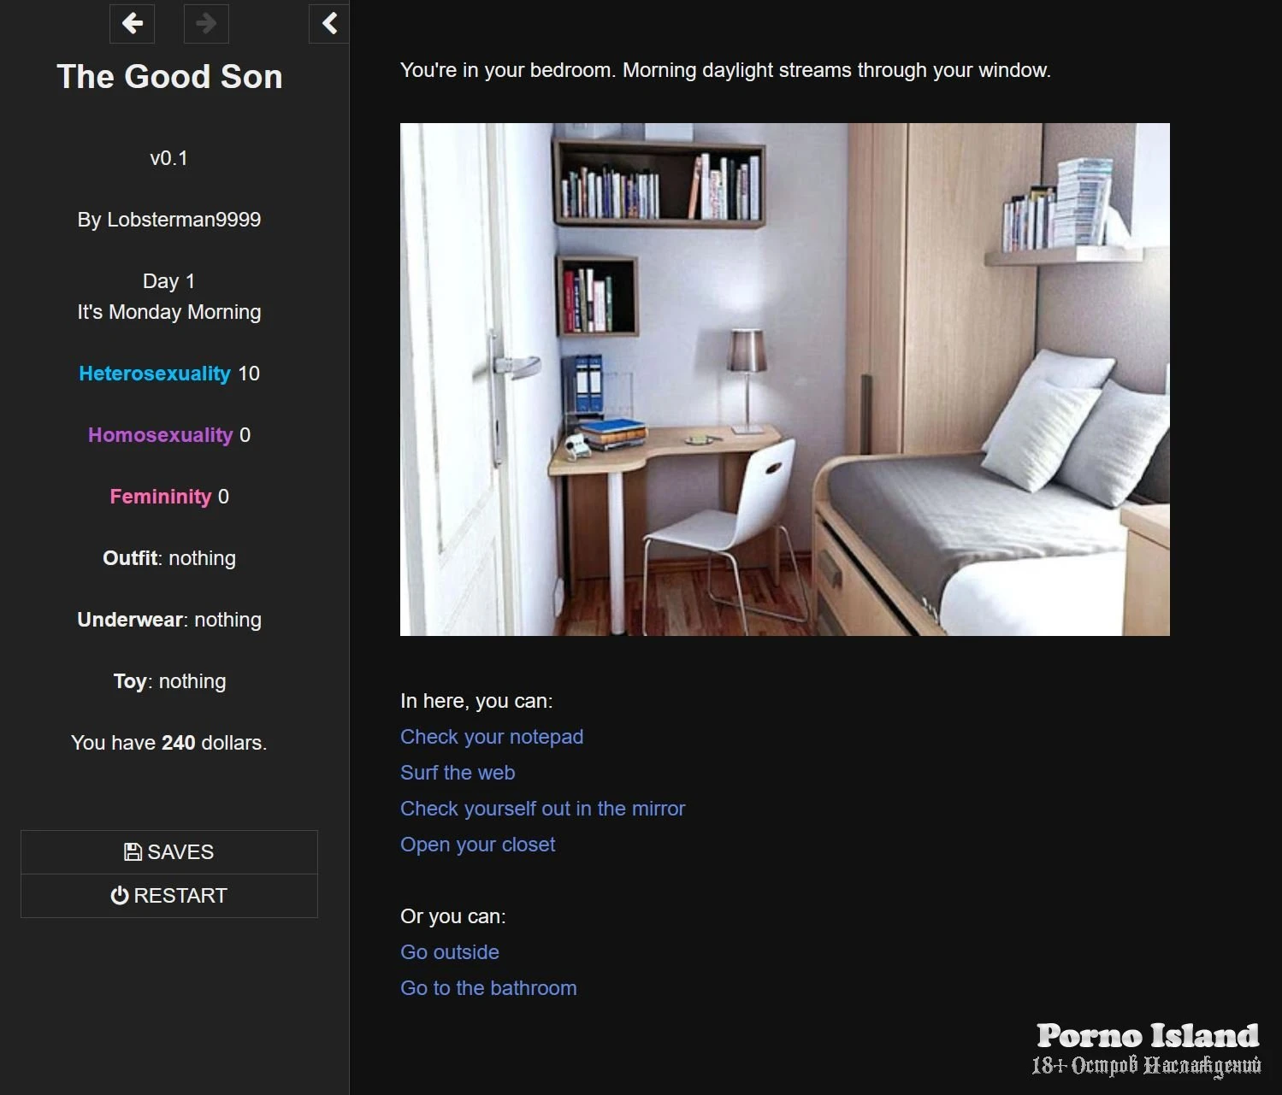This screenshot has width=1282, height=1095.
Task: Click the back arrow history button
Action: (x=132, y=23)
